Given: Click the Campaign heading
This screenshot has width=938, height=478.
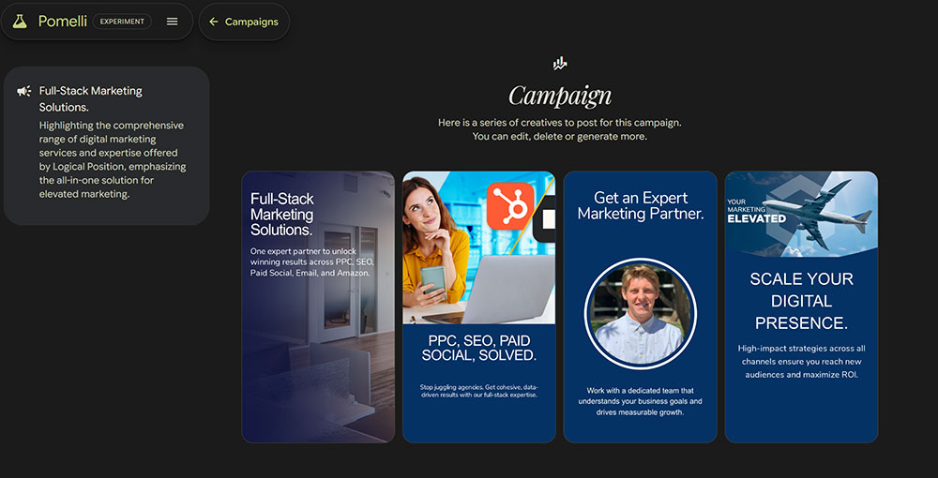Looking at the screenshot, I should (560, 96).
